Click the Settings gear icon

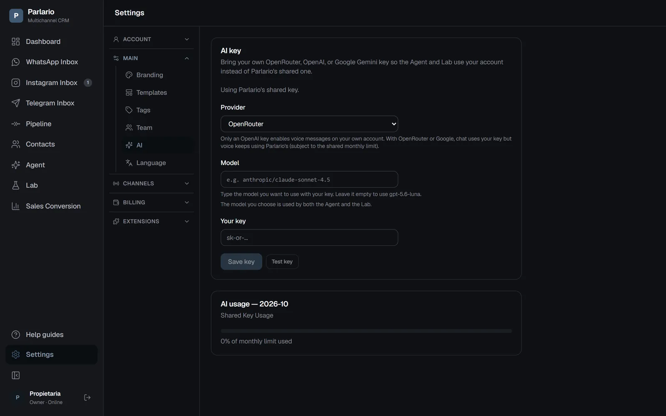click(16, 354)
